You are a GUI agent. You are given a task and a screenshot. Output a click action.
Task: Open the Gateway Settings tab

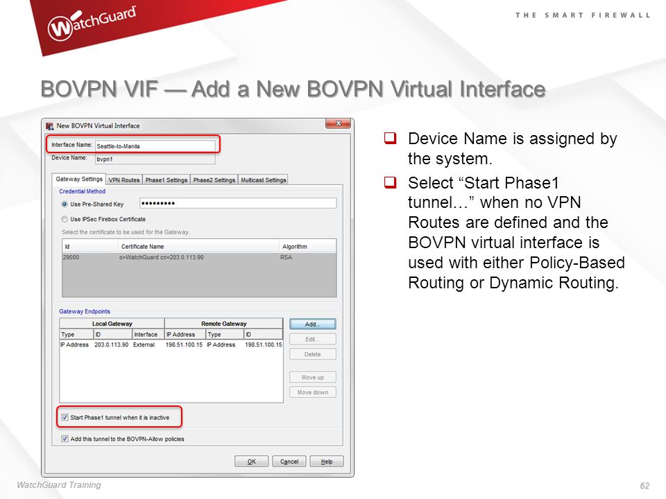(79, 179)
